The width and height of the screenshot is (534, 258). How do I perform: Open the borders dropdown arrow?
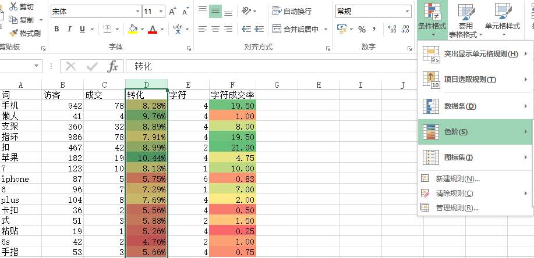pos(118,30)
